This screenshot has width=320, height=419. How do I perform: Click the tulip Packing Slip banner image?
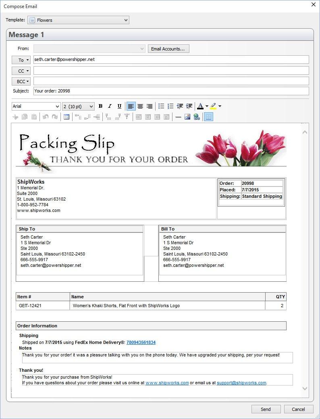coord(151,151)
